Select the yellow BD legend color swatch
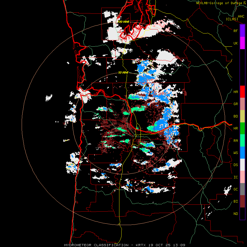Screen dimensions: 247x247 tap(242, 116)
